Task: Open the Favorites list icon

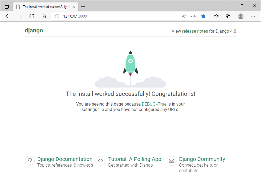Action: 216,16
